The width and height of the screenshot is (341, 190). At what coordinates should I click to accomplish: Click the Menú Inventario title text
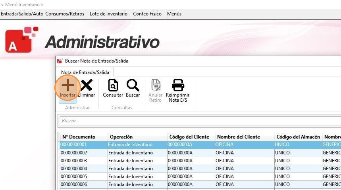pyautogui.click(x=22, y=5)
